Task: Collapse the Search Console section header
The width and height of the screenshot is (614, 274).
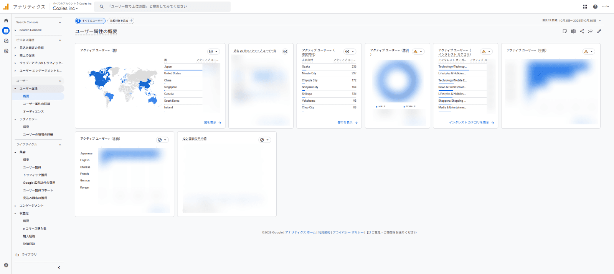Action: 60,23
